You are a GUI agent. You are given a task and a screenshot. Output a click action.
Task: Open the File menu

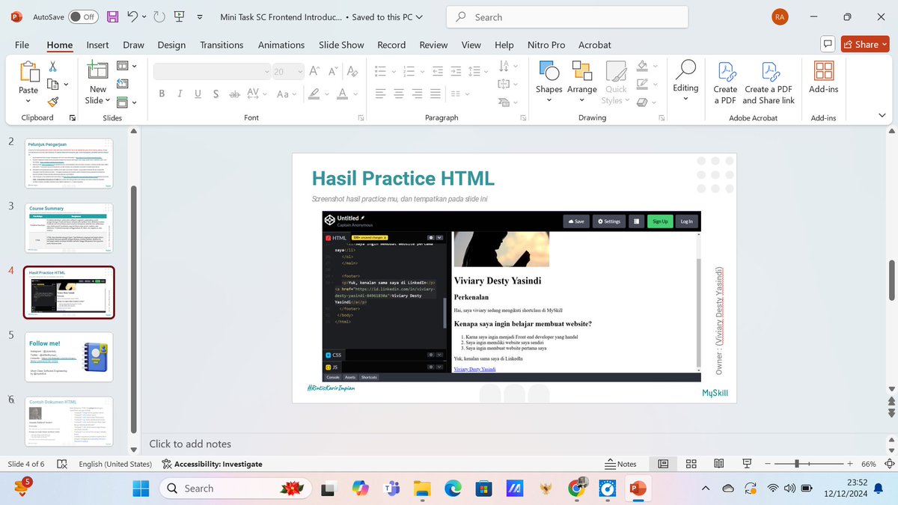pyautogui.click(x=22, y=45)
